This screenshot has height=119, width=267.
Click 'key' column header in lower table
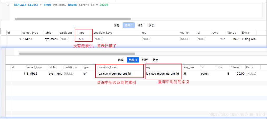click(148, 67)
